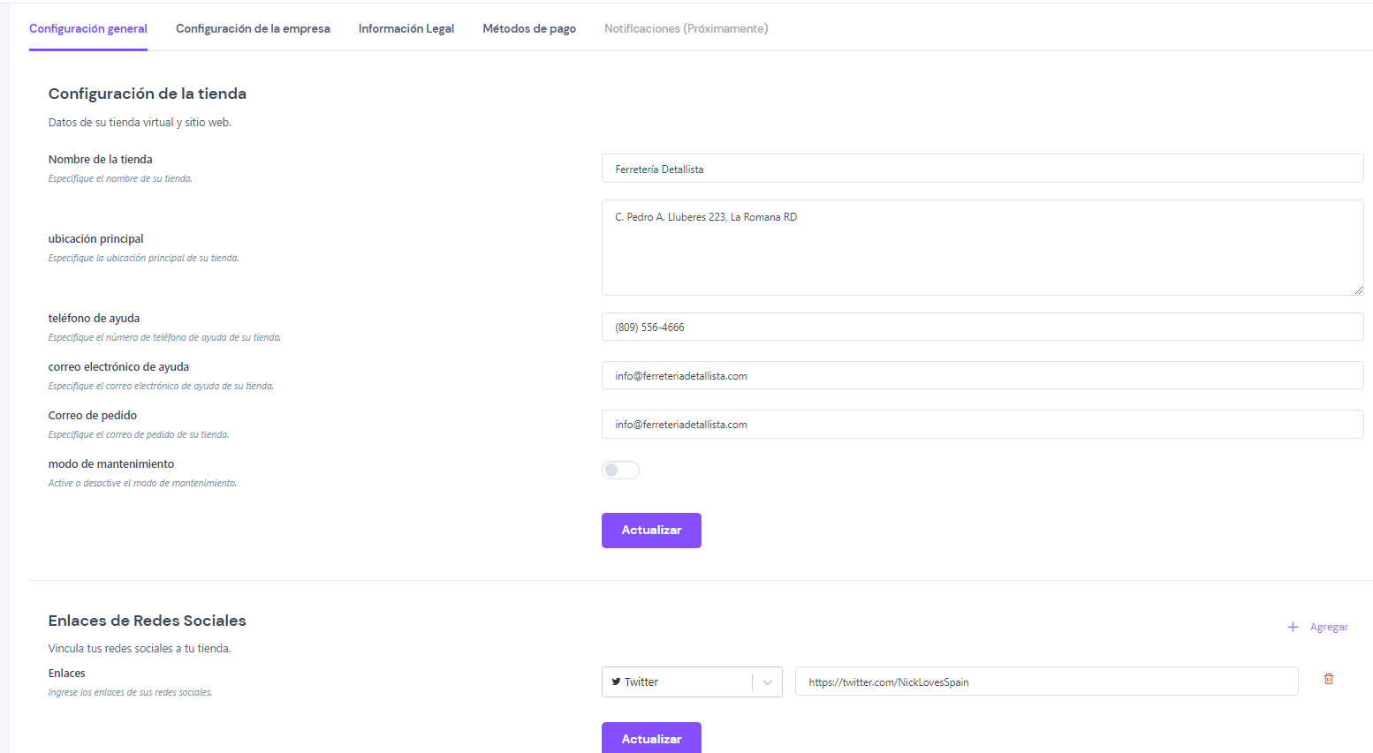The height and width of the screenshot is (753, 1373).
Task: Click 'Datos de su tienda virtual y sitio web.' text
Action: (140, 123)
